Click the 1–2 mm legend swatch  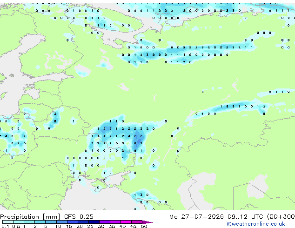(29, 222)
